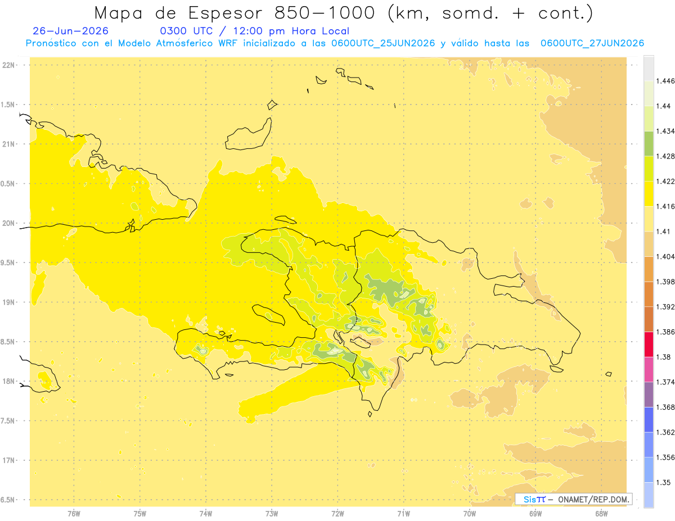Click the latitude label "22N"
Image resolution: width=675 pixels, height=521 pixels.
(x=9, y=65)
